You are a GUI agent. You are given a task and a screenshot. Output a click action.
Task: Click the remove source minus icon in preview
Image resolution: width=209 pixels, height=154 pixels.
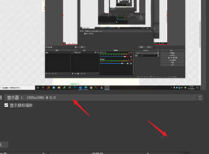point(75,73)
